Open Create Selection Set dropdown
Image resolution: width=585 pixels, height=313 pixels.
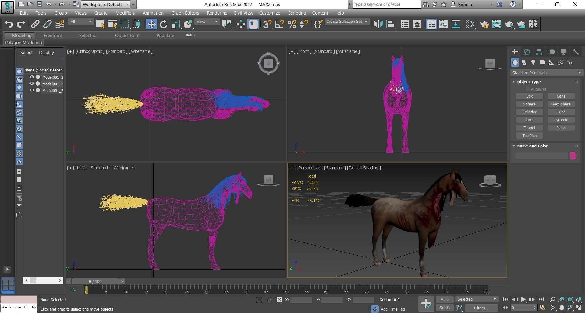347,22
